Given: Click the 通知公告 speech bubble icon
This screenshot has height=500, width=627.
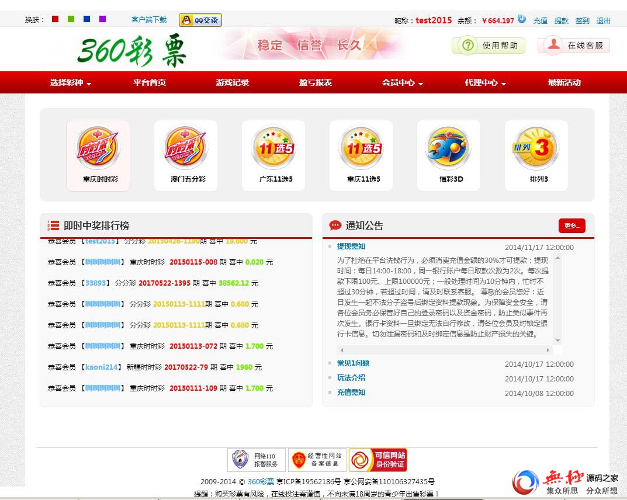Looking at the screenshot, I should [335, 225].
